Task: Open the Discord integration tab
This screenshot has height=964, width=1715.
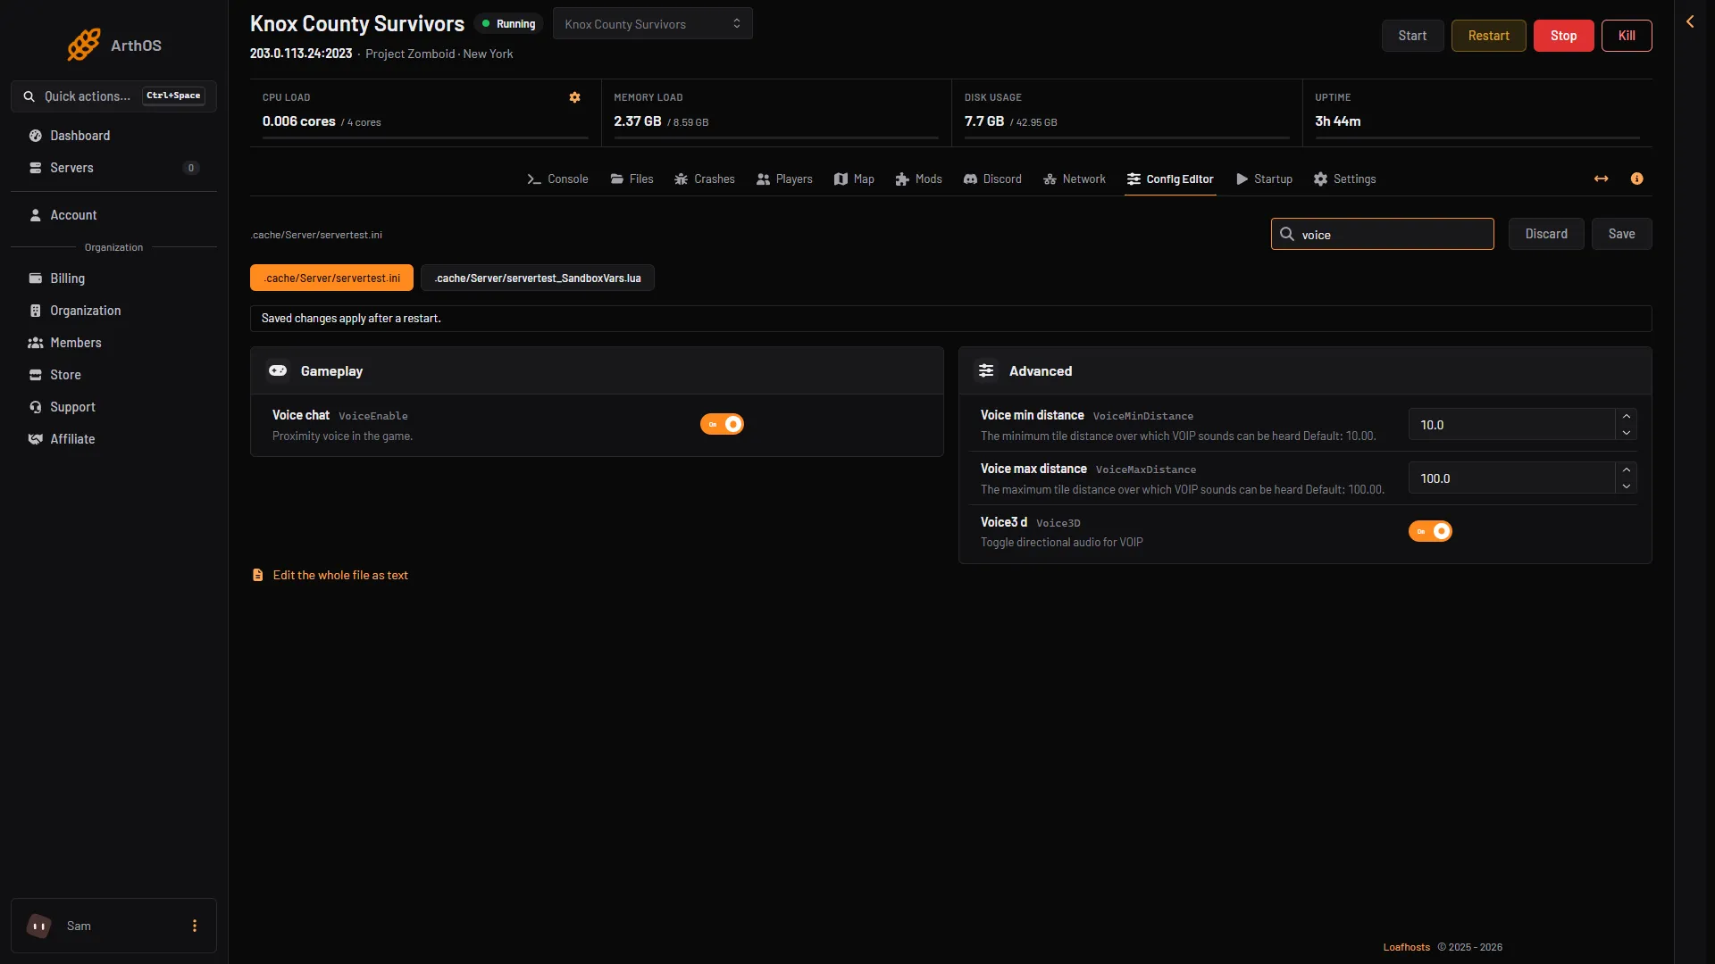Action: [x=992, y=179]
